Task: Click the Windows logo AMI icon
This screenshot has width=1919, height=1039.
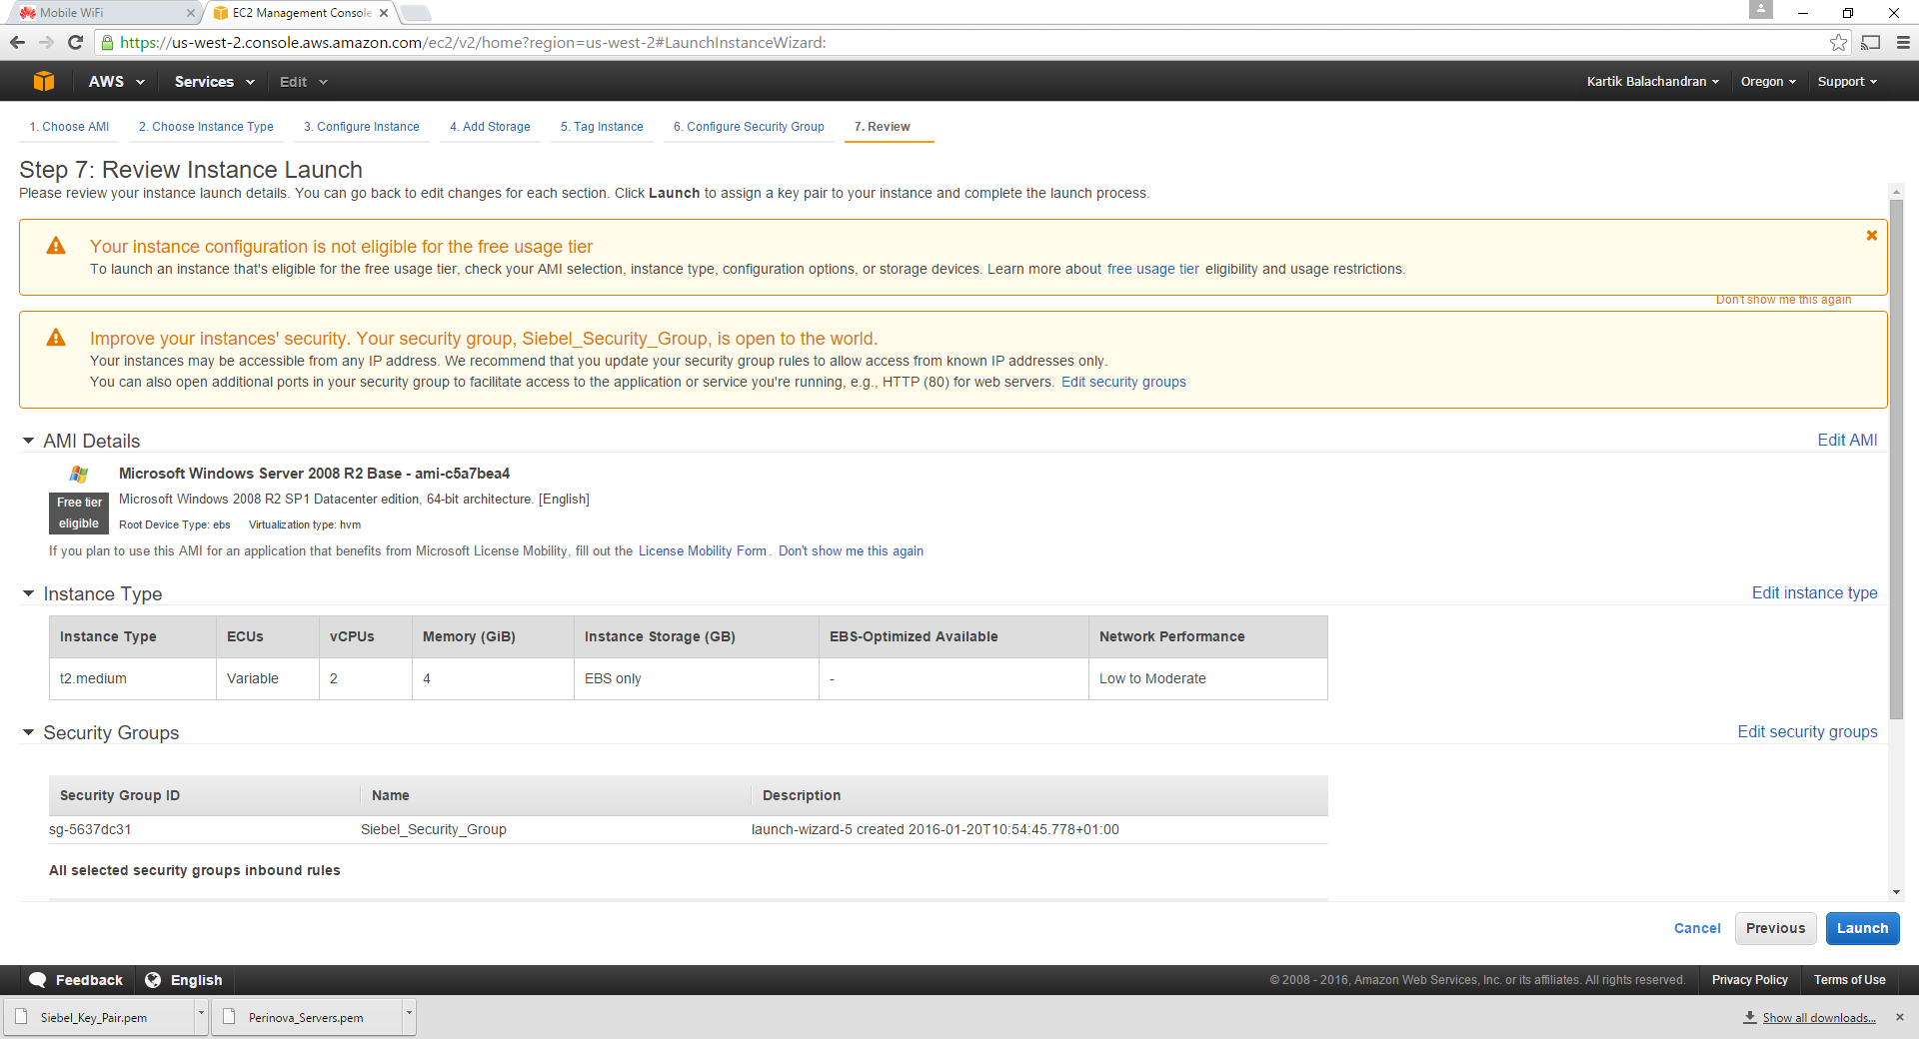Action: [x=79, y=474]
